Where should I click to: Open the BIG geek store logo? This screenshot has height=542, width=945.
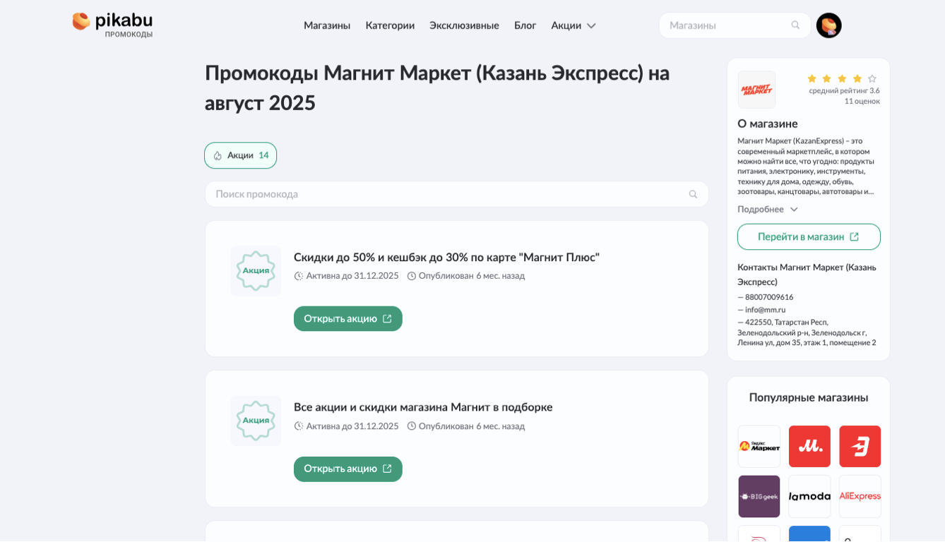click(x=759, y=496)
